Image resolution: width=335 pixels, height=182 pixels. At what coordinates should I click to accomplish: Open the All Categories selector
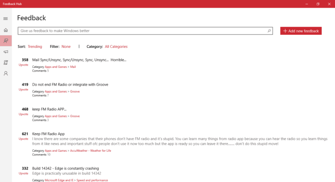(116, 47)
